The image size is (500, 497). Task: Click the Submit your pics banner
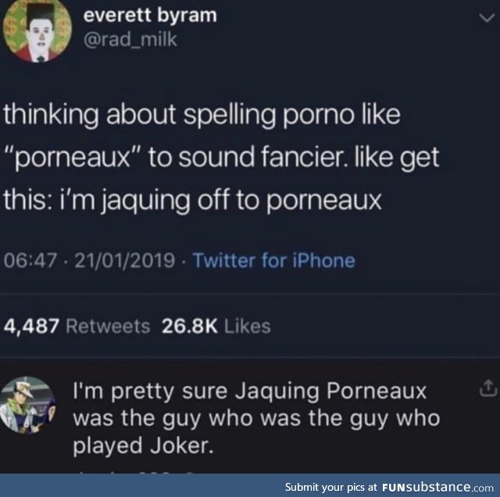389,487
